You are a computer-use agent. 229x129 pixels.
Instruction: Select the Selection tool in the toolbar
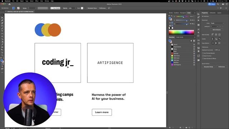point(2,15)
